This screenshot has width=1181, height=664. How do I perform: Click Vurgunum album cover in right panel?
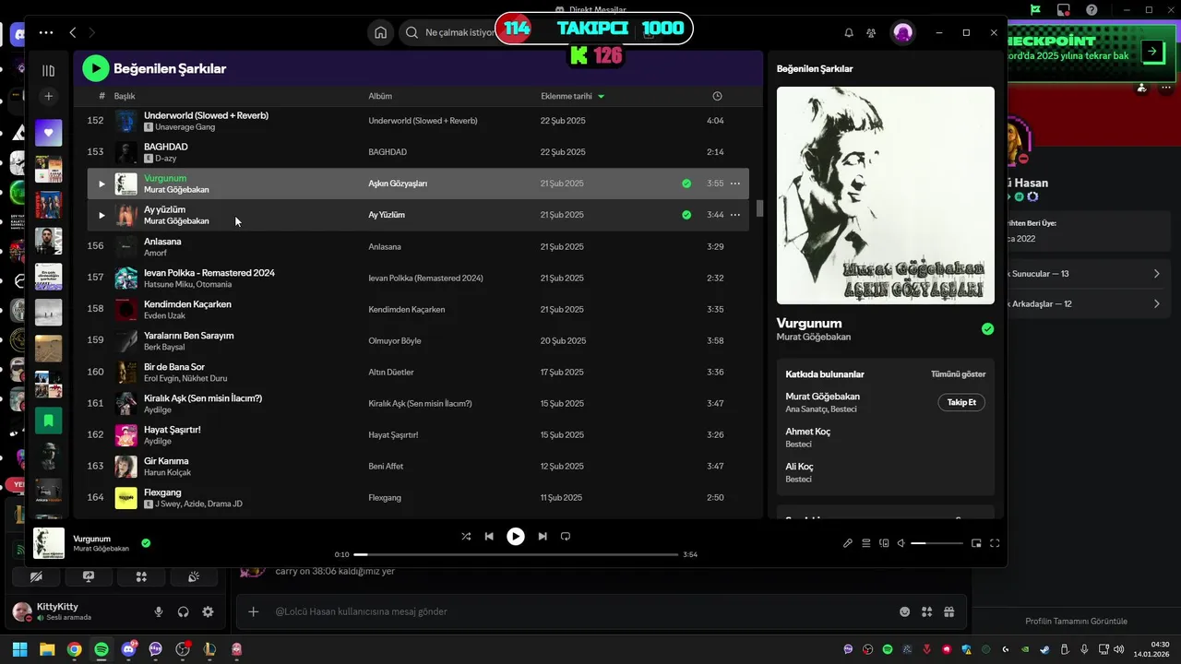[886, 196]
